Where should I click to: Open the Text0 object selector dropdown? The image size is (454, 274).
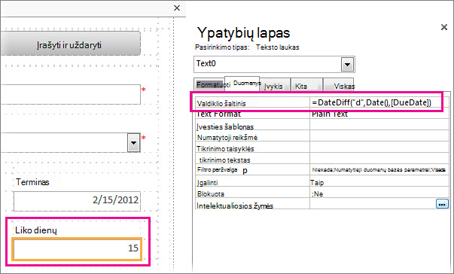coord(347,64)
